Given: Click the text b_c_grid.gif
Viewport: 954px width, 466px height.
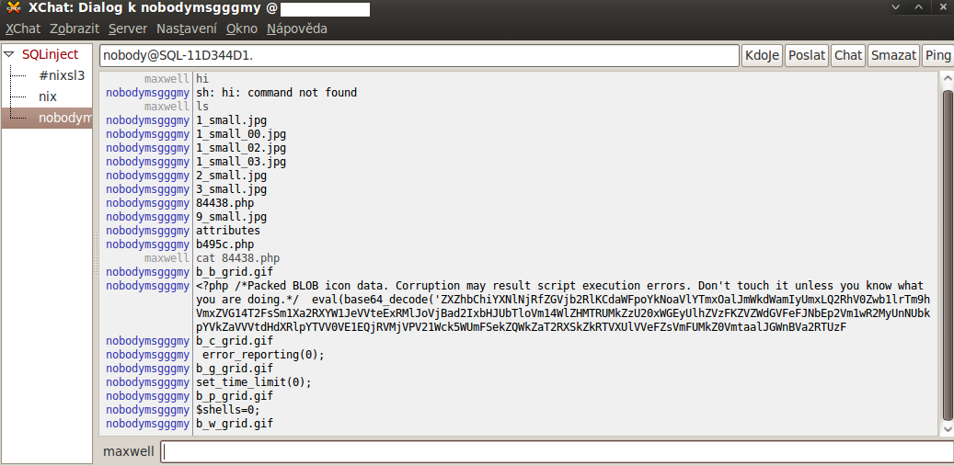Looking at the screenshot, I should (x=235, y=341).
